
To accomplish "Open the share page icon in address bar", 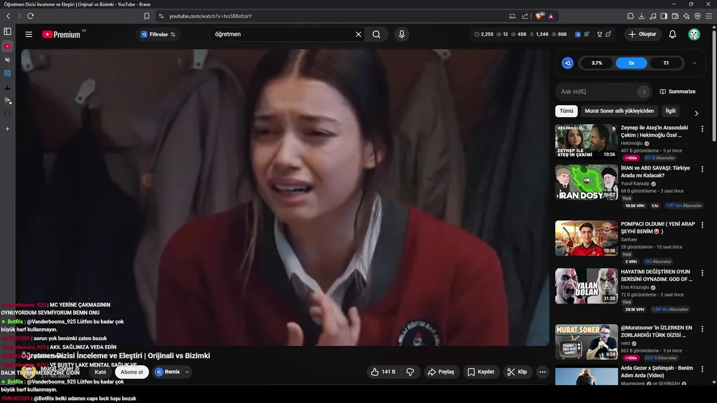I will click(525, 16).
